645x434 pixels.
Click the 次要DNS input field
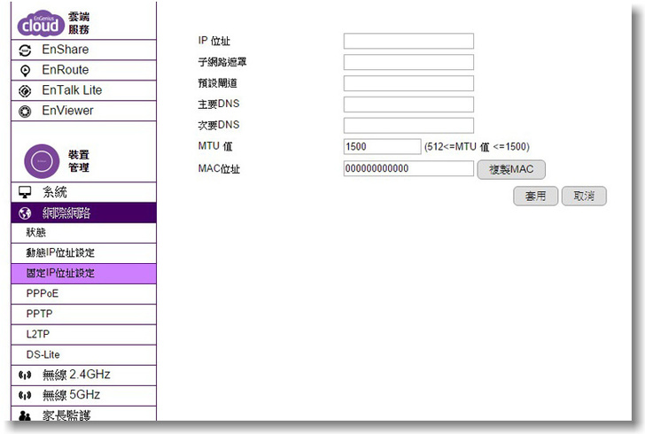(408, 125)
